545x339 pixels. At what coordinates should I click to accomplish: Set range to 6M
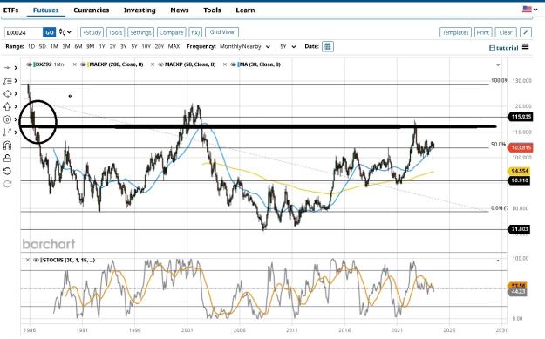(x=78, y=46)
